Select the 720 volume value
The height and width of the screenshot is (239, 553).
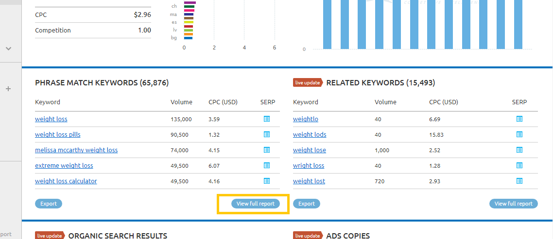point(380,181)
